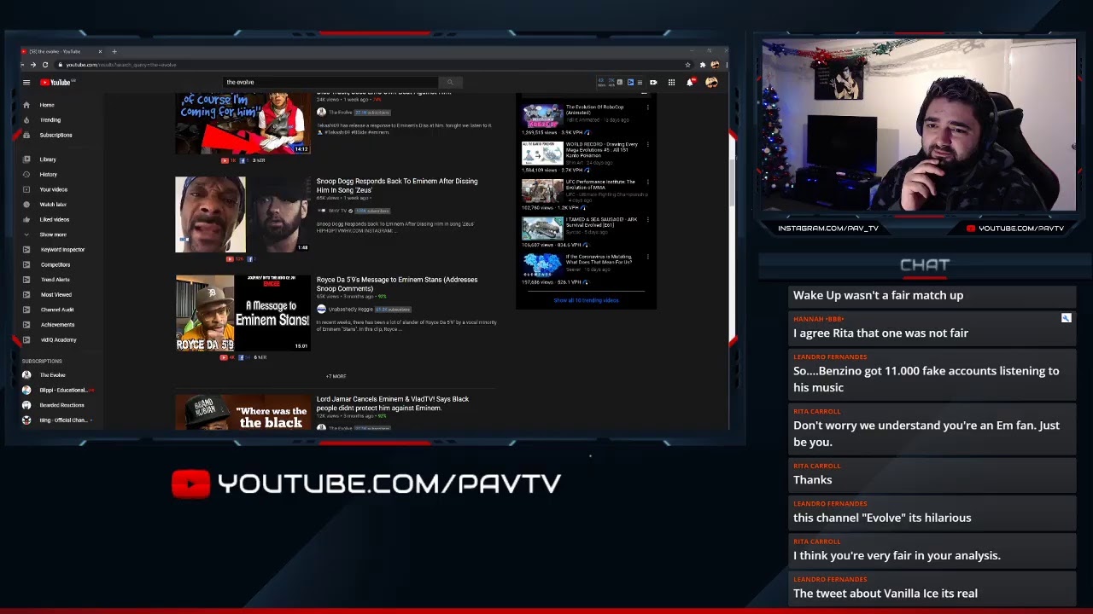Open the vidIQ toolbar lines menu
Screen dimensions: 1093x614
[x=640, y=83]
